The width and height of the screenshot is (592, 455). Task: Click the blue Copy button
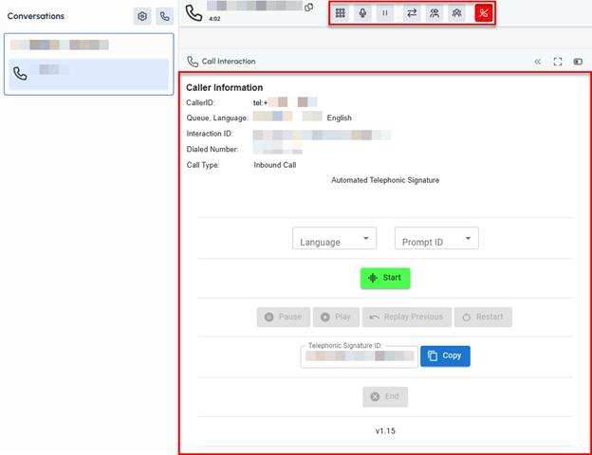[445, 356]
